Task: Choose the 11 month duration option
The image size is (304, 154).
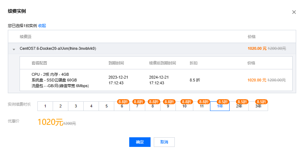Action: click(201, 106)
